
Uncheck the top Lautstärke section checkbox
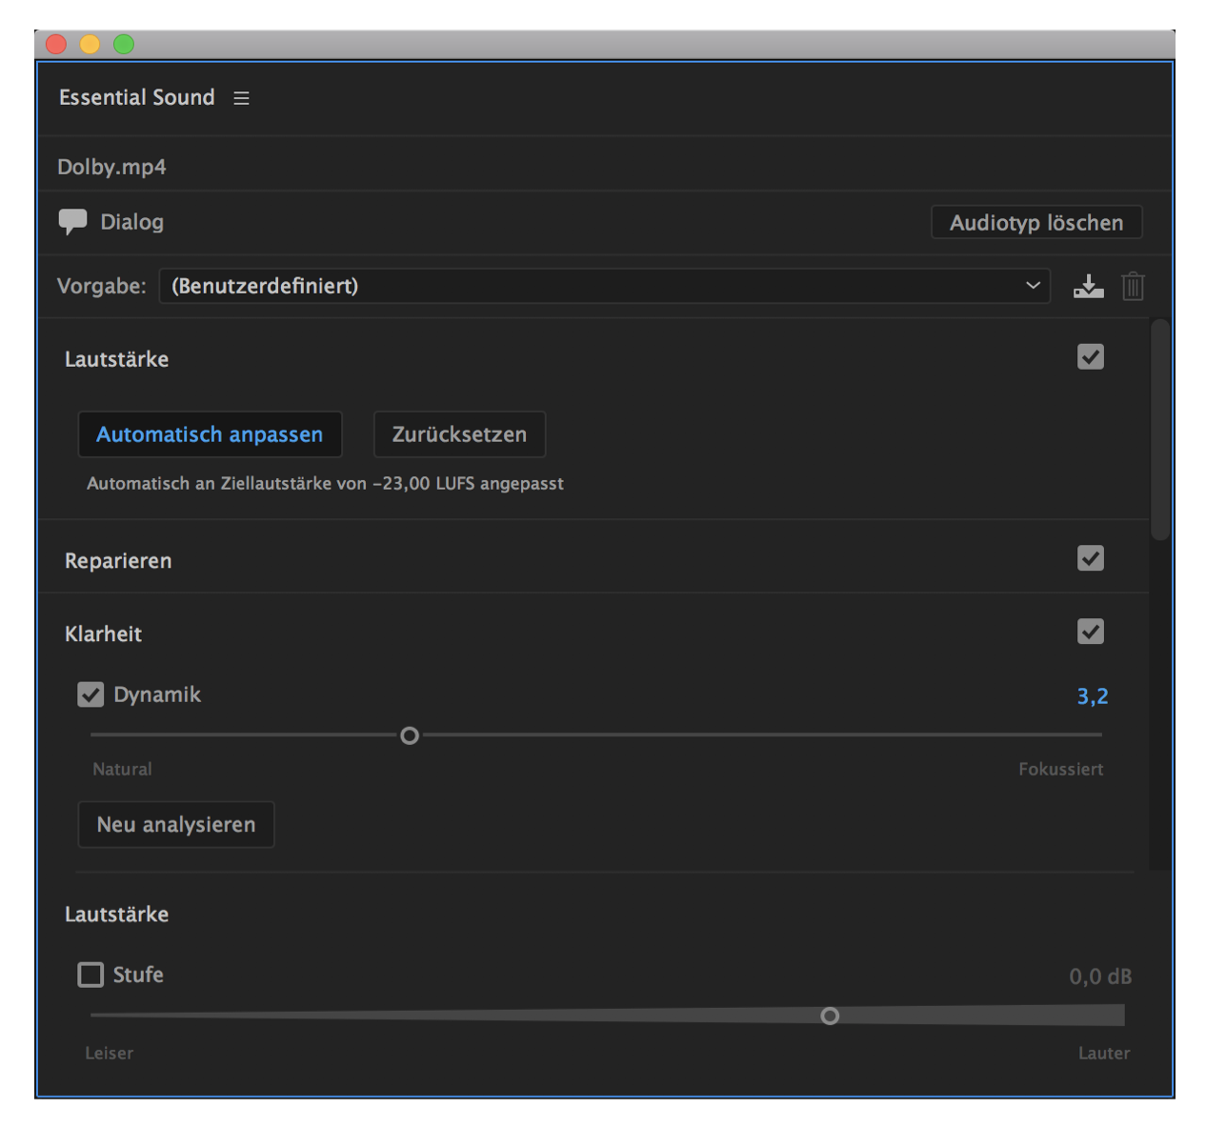[x=1090, y=357]
